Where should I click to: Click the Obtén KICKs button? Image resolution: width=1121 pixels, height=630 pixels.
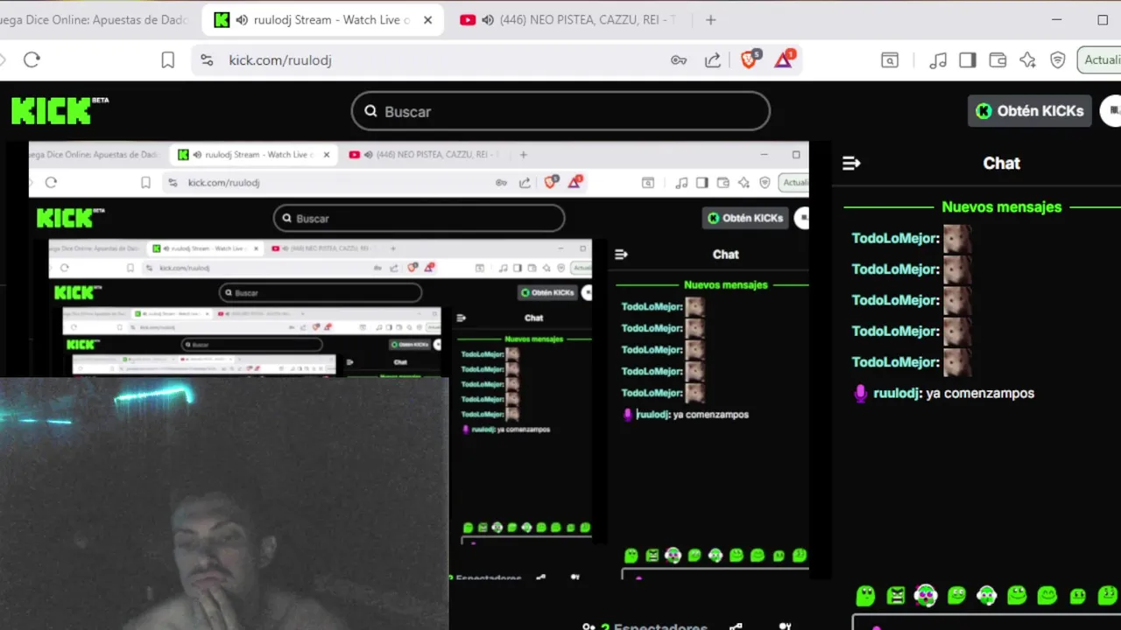pos(1030,111)
